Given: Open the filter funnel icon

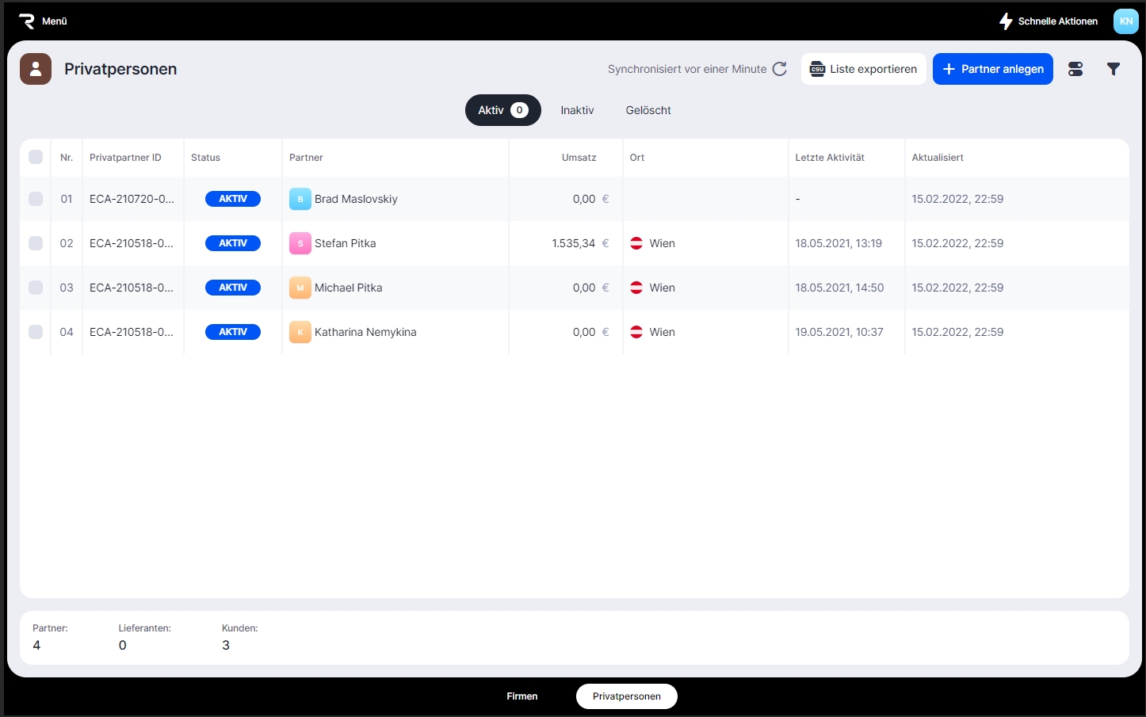Looking at the screenshot, I should coord(1114,69).
